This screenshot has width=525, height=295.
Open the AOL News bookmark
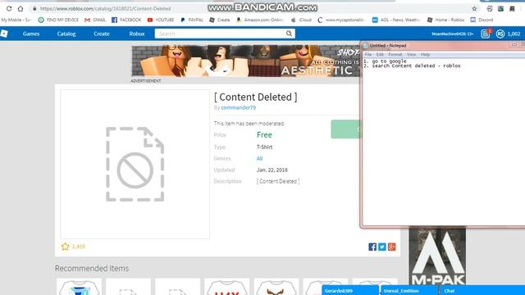coord(395,20)
